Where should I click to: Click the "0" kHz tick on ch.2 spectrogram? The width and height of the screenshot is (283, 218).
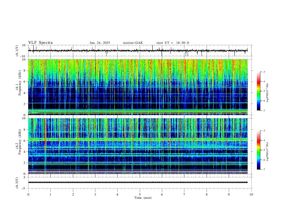(x=25, y=174)
